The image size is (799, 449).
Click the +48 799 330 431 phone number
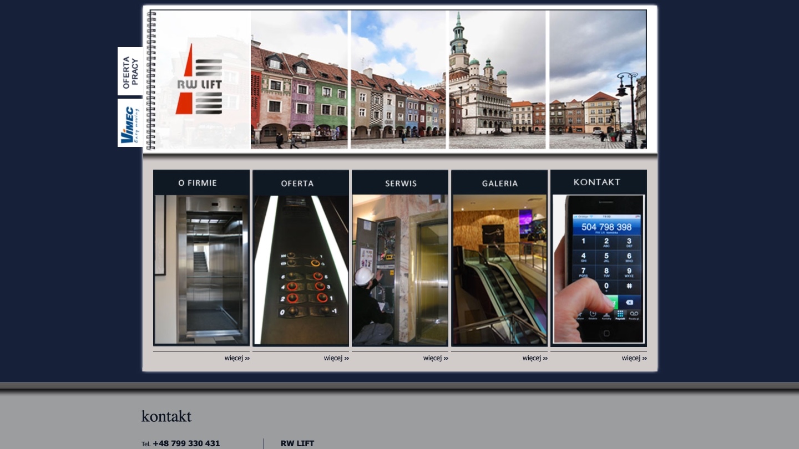pyautogui.click(x=186, y=443)
